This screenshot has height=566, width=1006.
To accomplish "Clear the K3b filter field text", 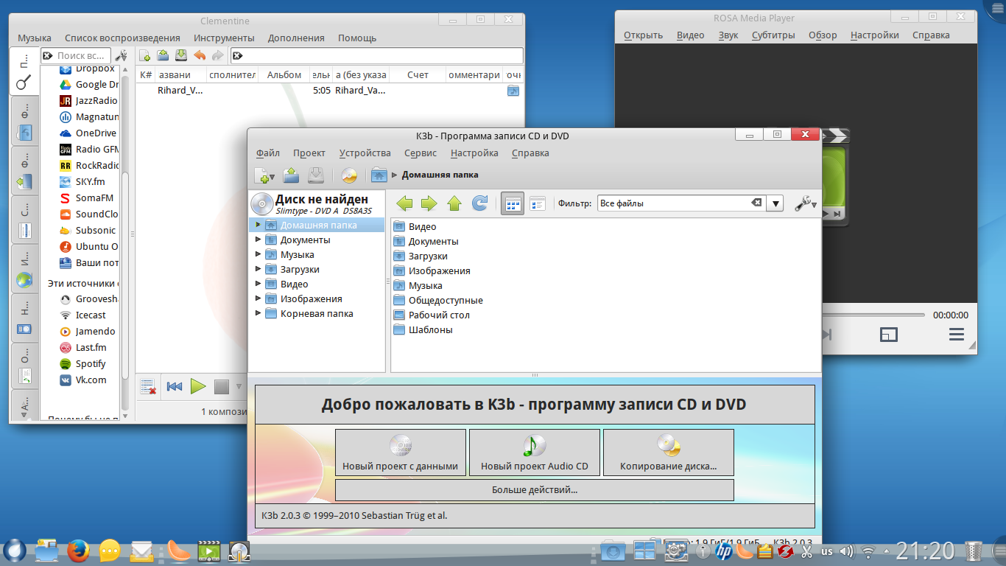I will (756, 203).
